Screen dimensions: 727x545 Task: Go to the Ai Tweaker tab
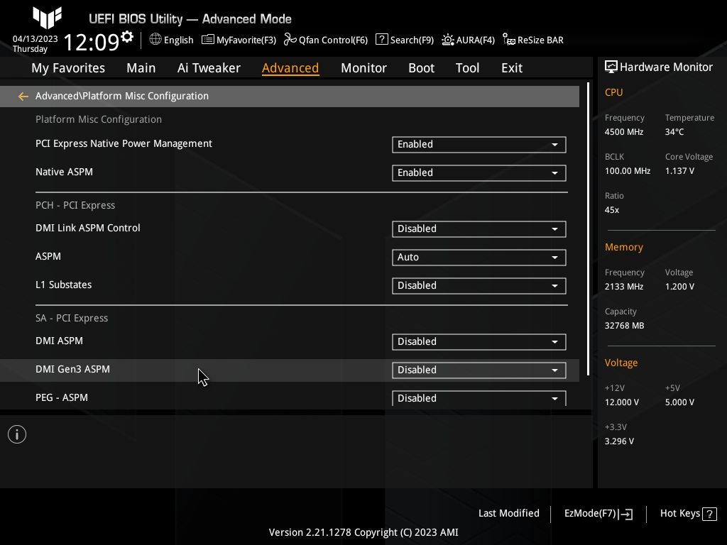(x=209, y=68)
